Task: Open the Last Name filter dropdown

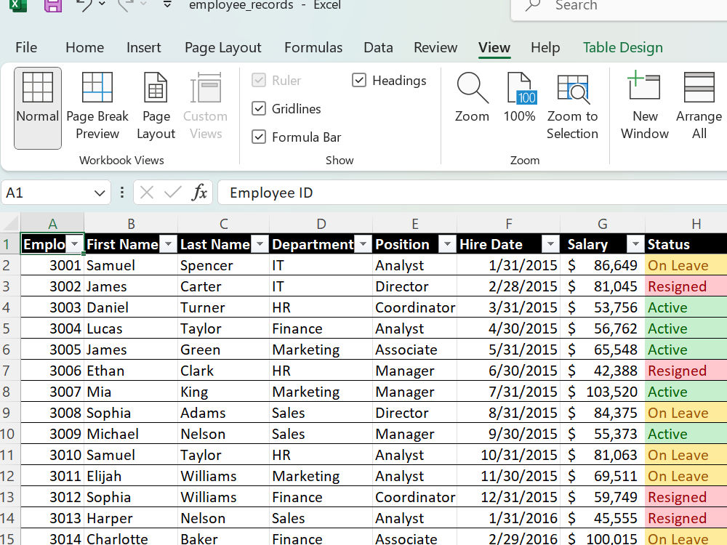Action: pyautogui.click(x=260, y=243)
